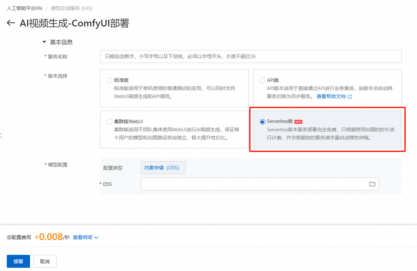This screenshot has width=417, height=271.
Task: Open the OSS folder browse icon
Action: click(372, 184)
